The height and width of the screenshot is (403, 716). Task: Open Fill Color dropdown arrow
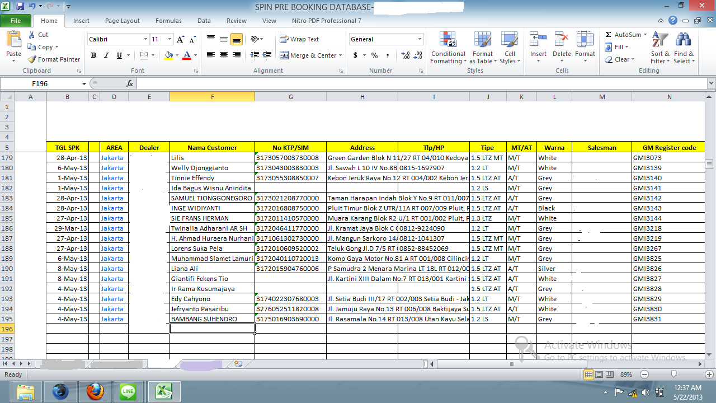(x=177, y=55)
